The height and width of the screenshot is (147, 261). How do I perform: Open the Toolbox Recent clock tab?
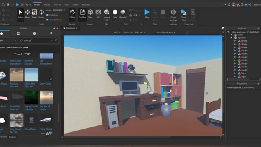(x=35, y=33)
